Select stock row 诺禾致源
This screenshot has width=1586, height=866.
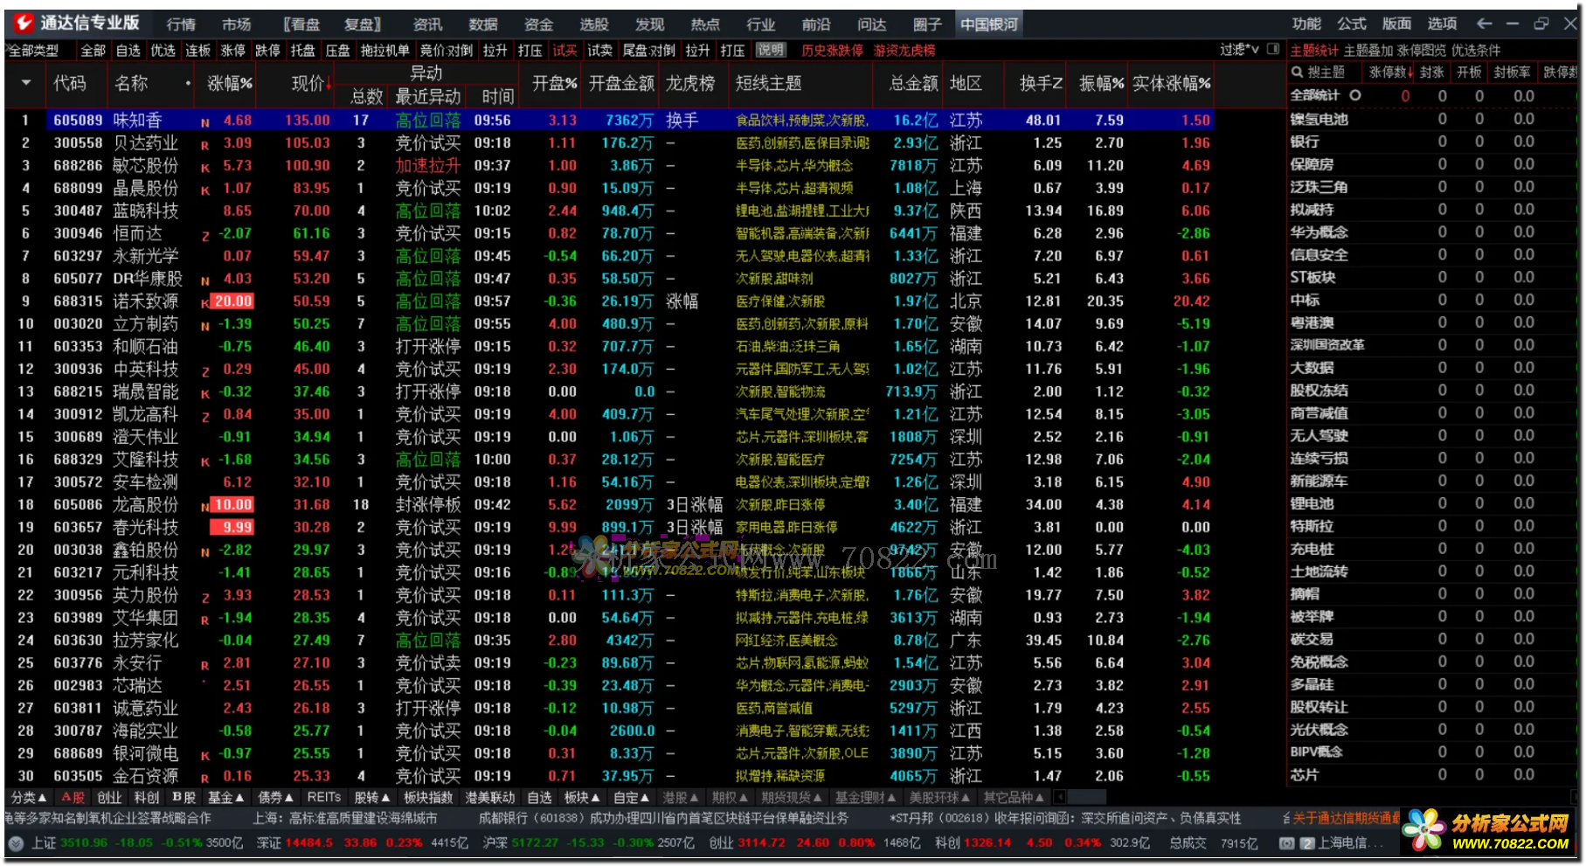pos(609,301)
